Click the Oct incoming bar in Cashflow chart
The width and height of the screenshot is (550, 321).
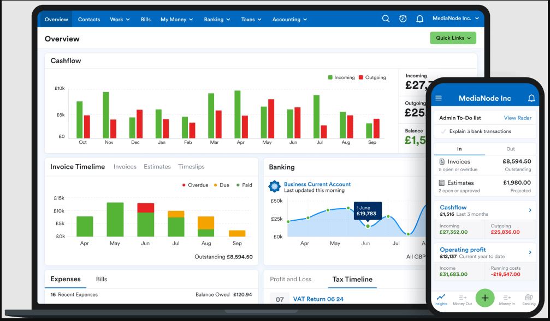click(x=80, y=120)
